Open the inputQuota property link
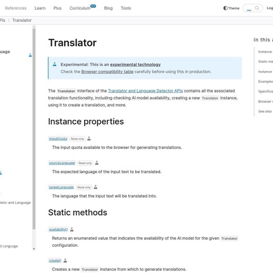 (58, 139)
